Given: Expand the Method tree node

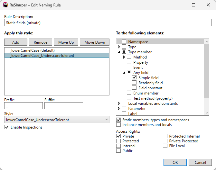Looking at the screenshot, I should [x=125, y=57].
